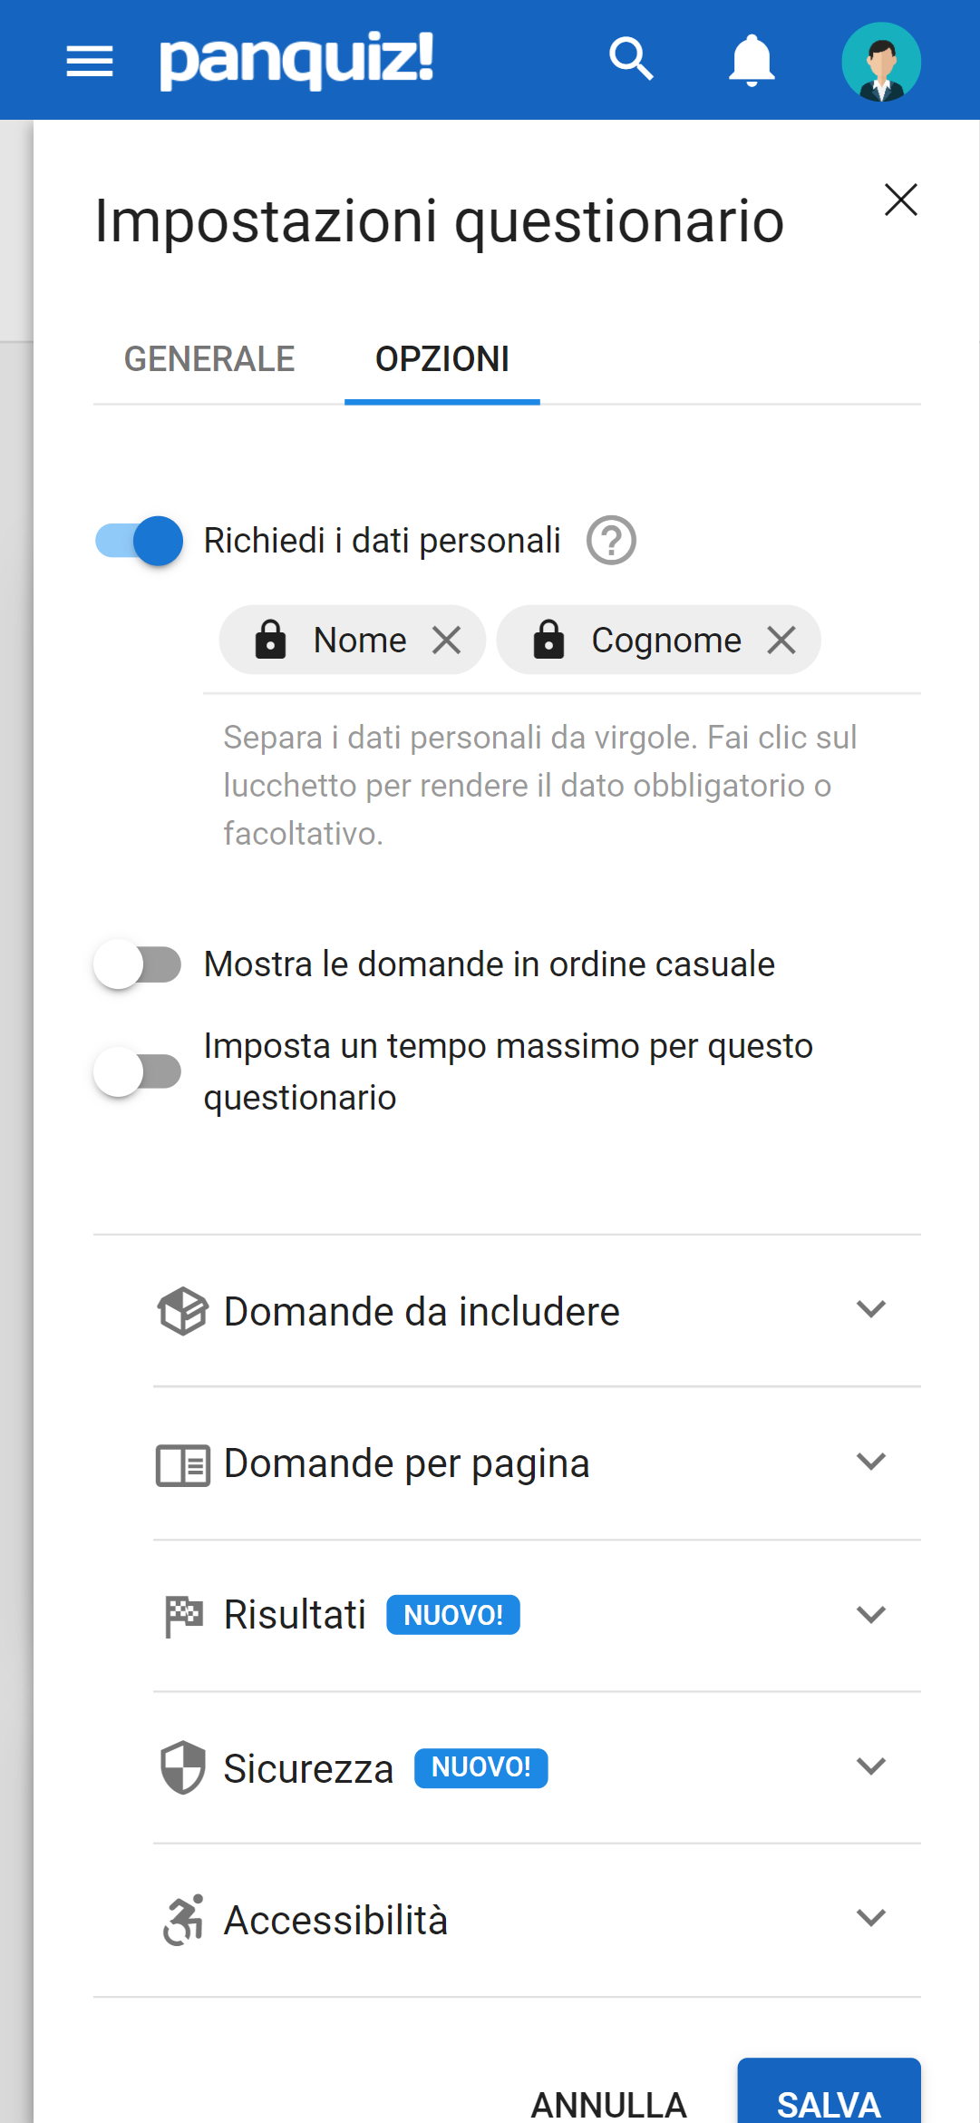Click the Sicurezza section label
Image resolution: width=980 pixels, height=2123 pixels.
309,1768
